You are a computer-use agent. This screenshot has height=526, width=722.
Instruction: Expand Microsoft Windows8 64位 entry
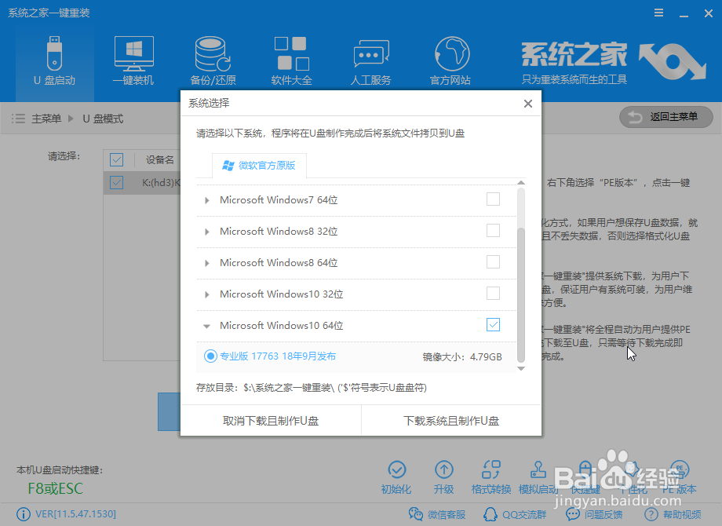[206, 263]
